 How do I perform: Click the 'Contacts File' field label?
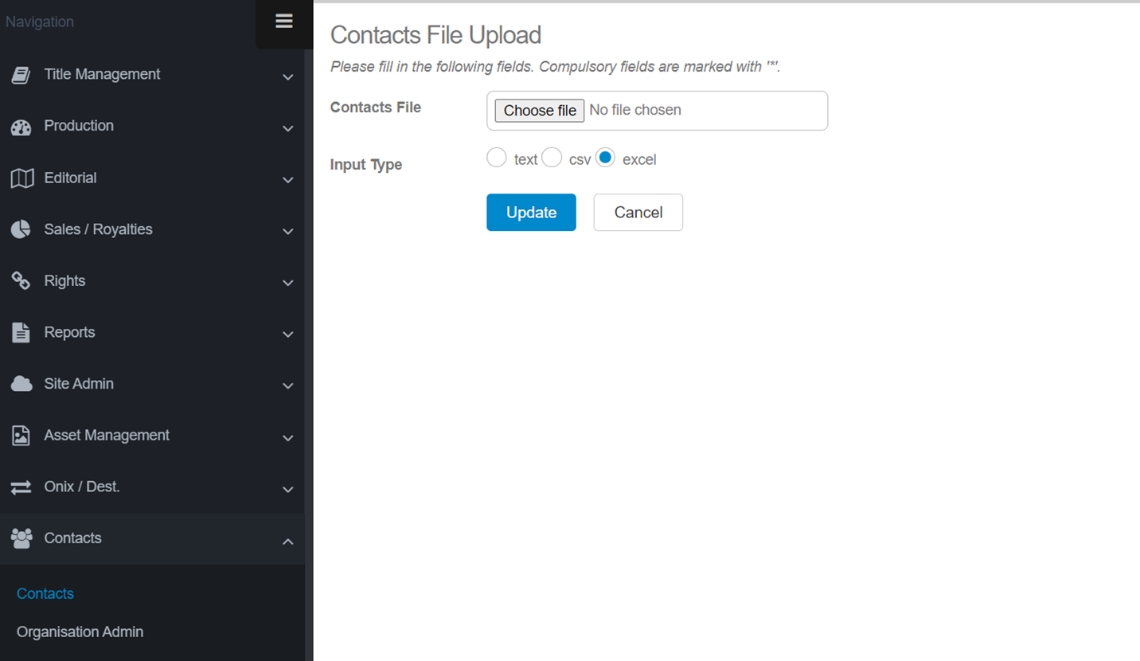376,107
